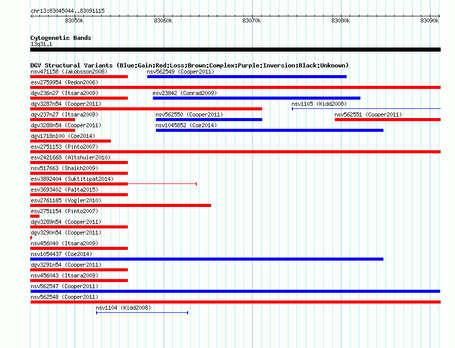Screen dimensions: 455x348
Task: Select the dgv1718n100 red loss bar
Action: pos(71,141)
